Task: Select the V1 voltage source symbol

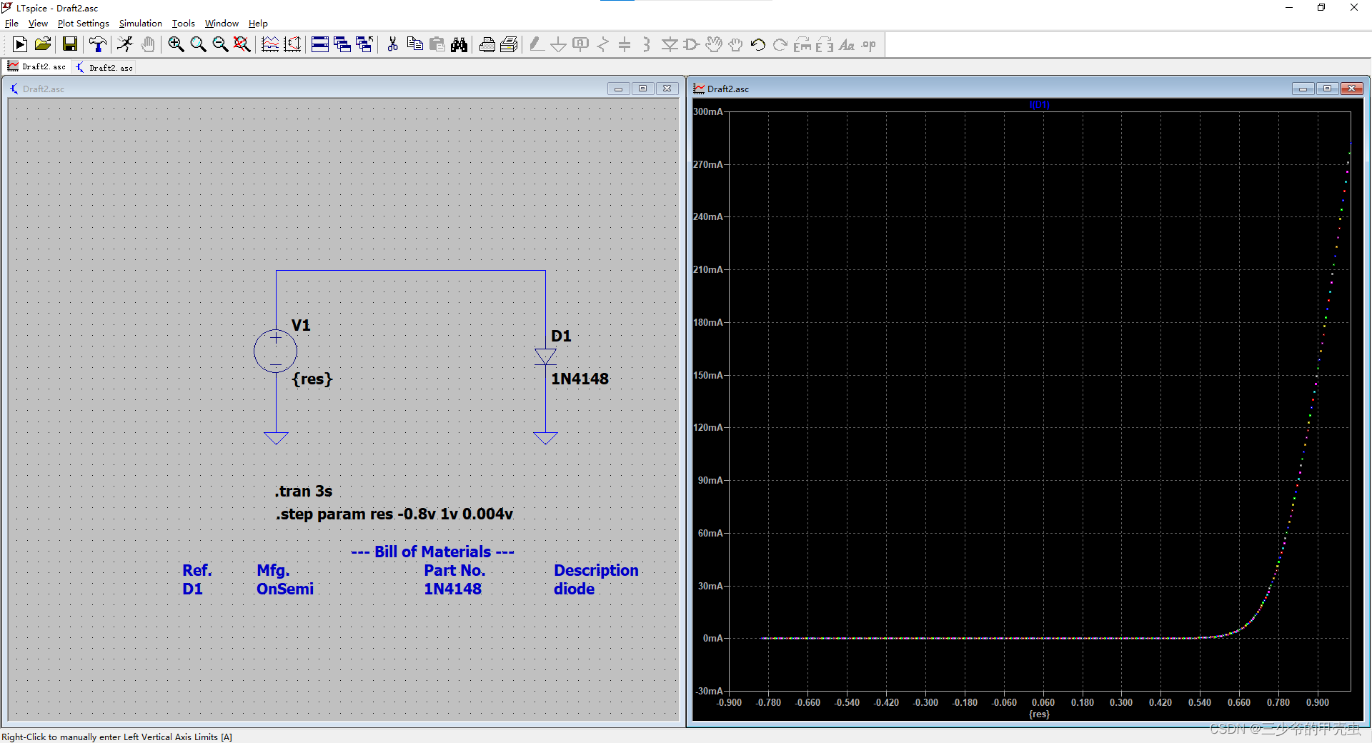Action: [x=275, y=351]
